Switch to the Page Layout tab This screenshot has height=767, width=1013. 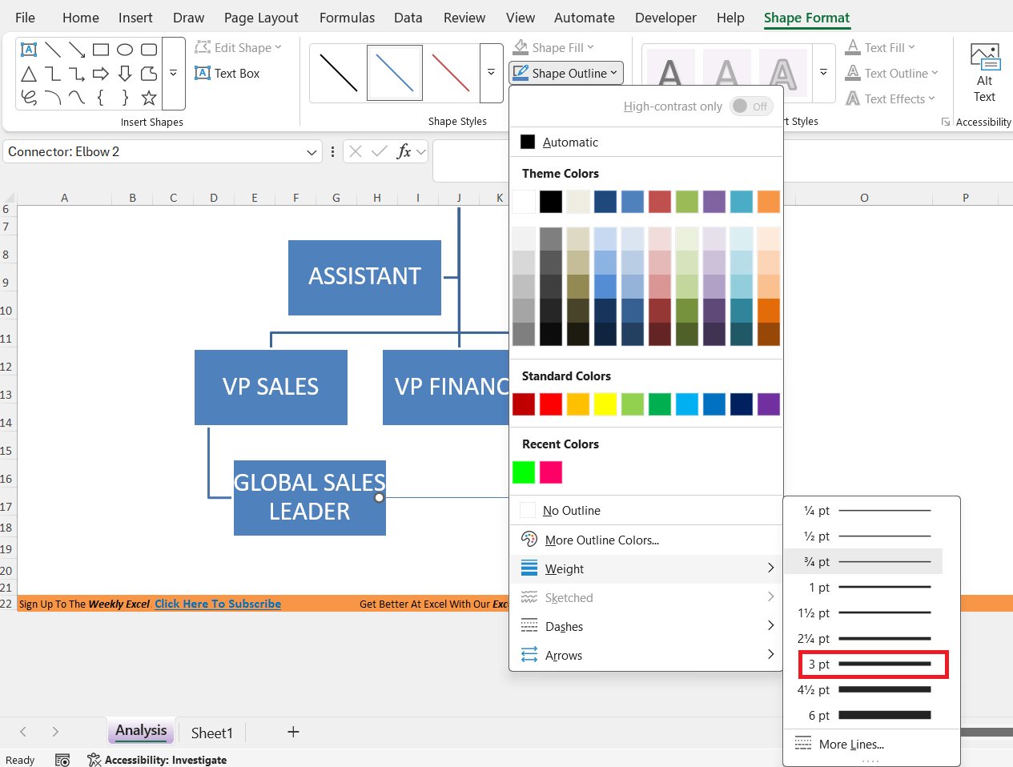[261, 18]
